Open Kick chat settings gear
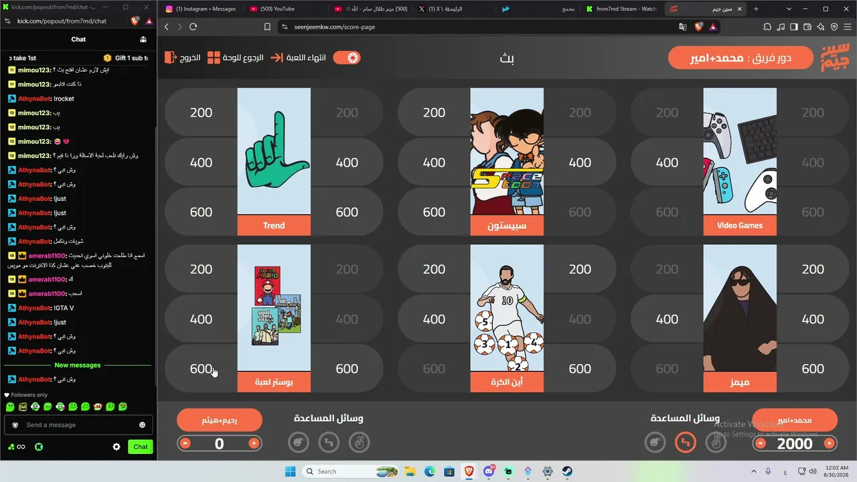 click(x=116, y=447)
